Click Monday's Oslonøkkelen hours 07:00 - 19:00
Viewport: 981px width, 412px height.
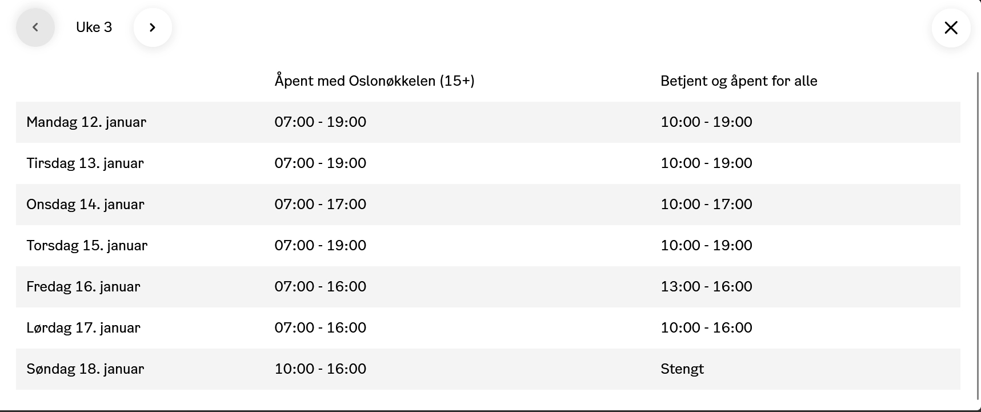tap(320, 122)
